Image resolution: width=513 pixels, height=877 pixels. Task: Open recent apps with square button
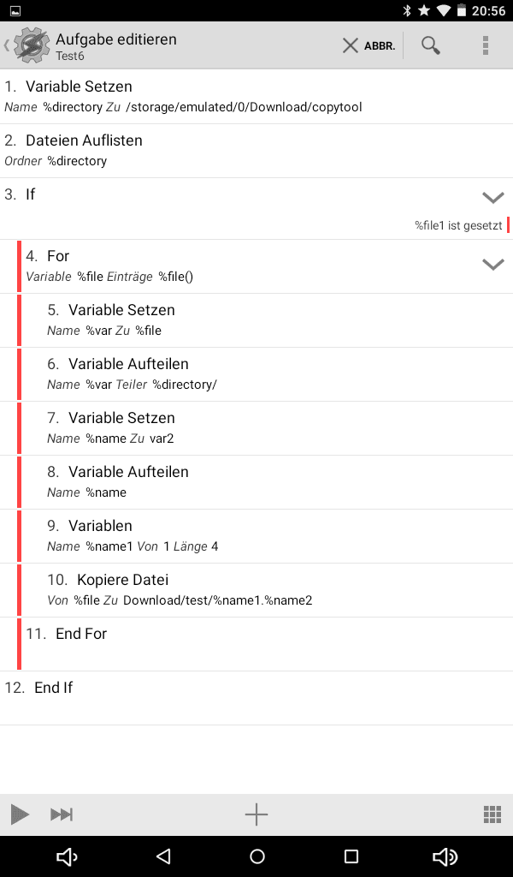(x=351, y=856)
